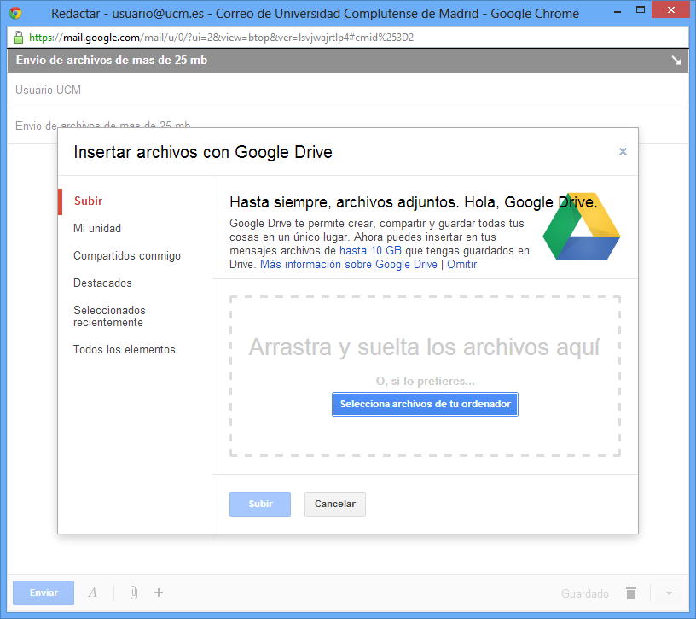Click the plus icon for more insert options

[x=159, y=593]
